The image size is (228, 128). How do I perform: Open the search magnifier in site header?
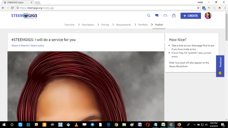149,15
